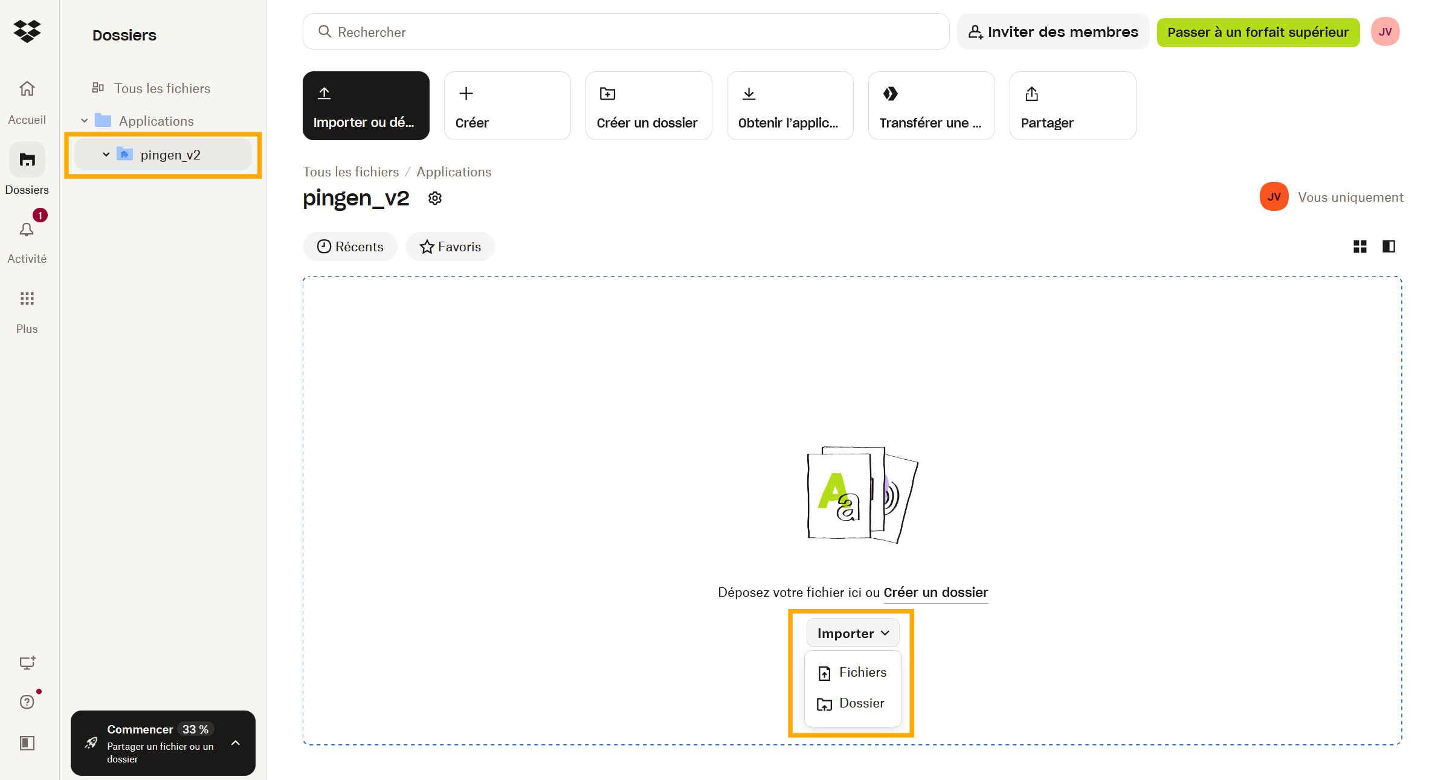Click the Dropbox logo icon
The height and width of the screenshot is (780, 1435).
27,31
